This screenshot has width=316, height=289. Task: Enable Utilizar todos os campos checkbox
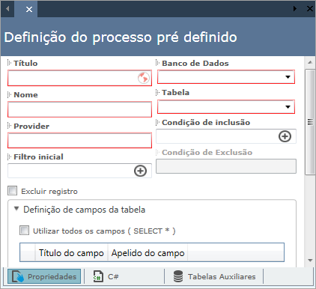[24, 230]
